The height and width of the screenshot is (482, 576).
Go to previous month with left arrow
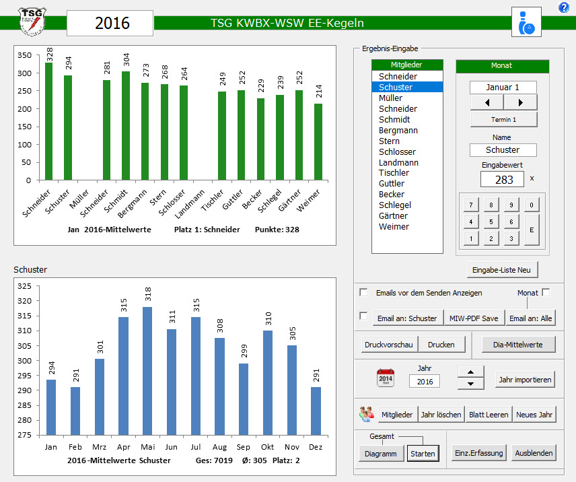[x=487, y=103]
